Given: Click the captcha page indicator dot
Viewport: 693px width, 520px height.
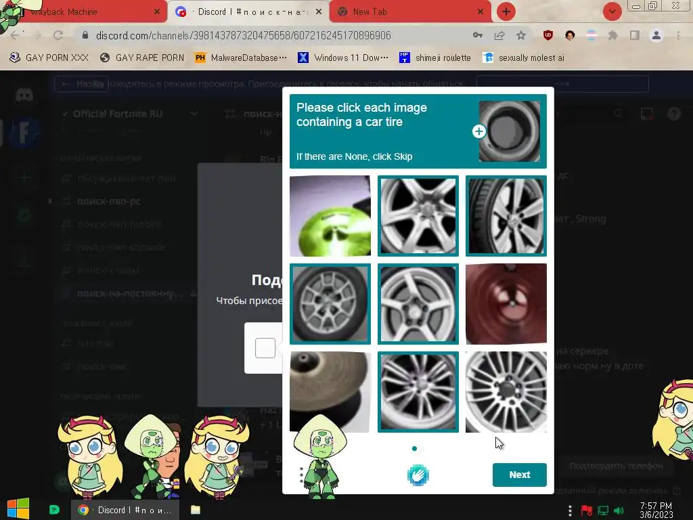Looking at the screenshot, I should [x=415, y=448].
